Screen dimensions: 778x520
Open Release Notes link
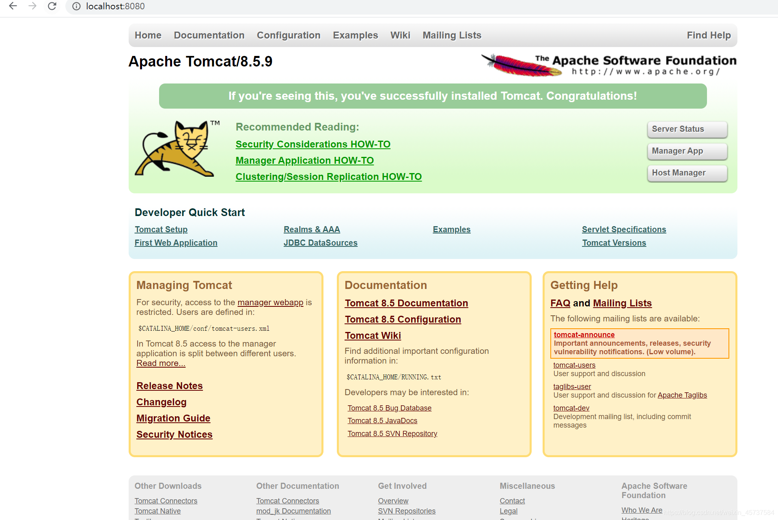[170, 386]
